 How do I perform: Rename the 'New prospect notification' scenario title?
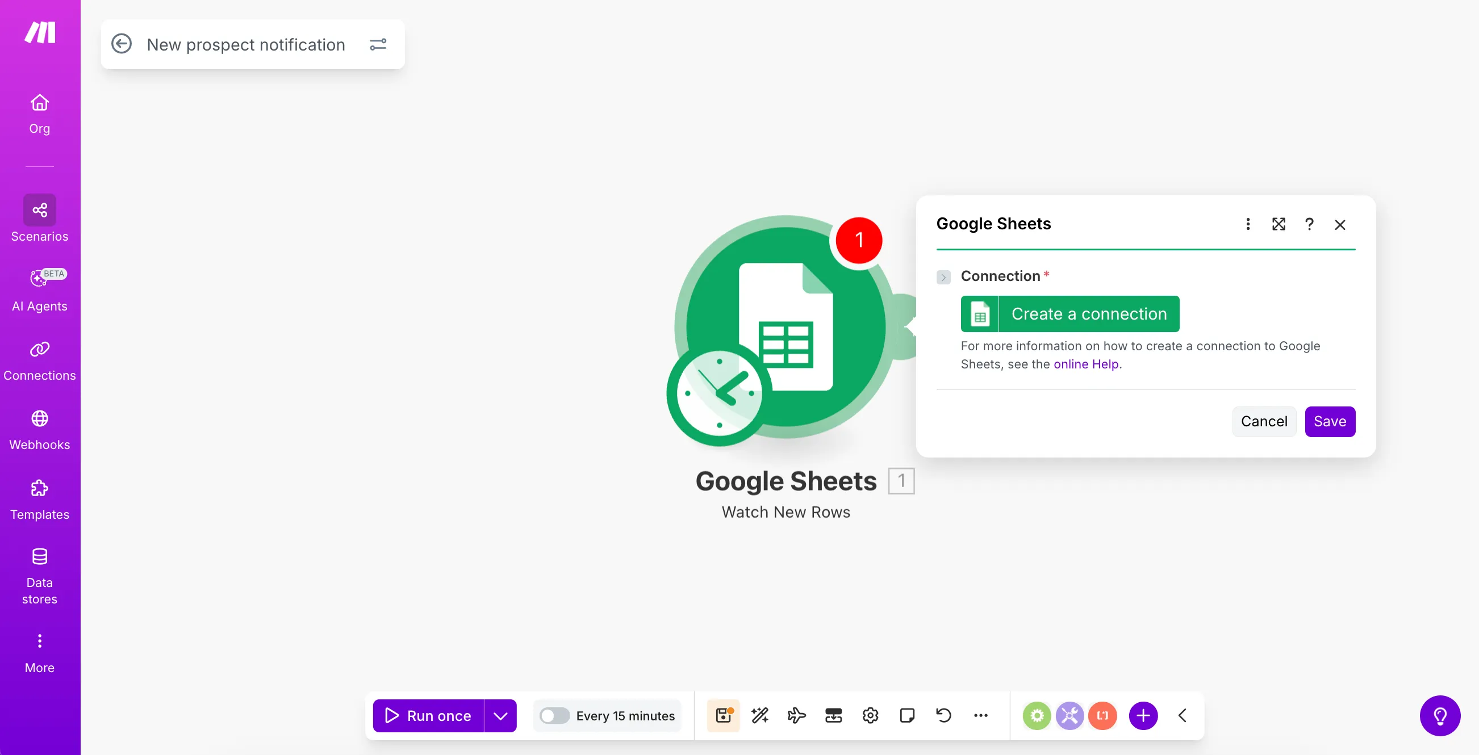246,44
